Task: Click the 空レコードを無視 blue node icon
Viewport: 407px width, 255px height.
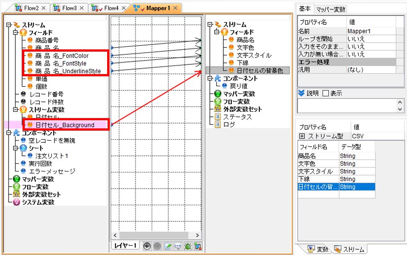Action: [23, 141]
